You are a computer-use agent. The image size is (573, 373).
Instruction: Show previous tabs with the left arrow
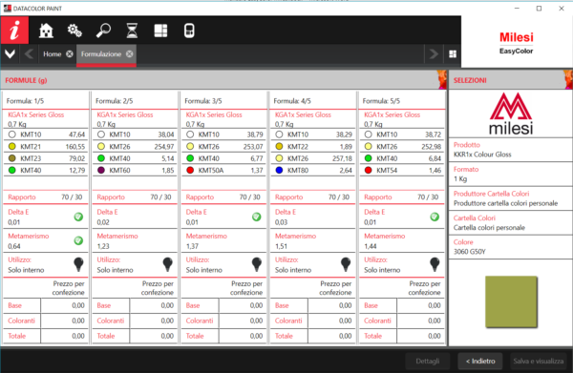29,54
